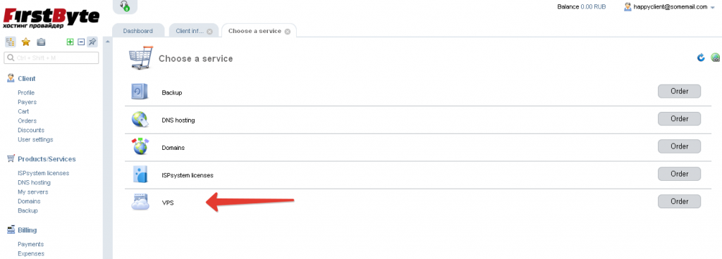Image resolution: width=722 pixels, height=259 pixels.
Task: Click the green globe help icon
Action: (x=715, y=58)
